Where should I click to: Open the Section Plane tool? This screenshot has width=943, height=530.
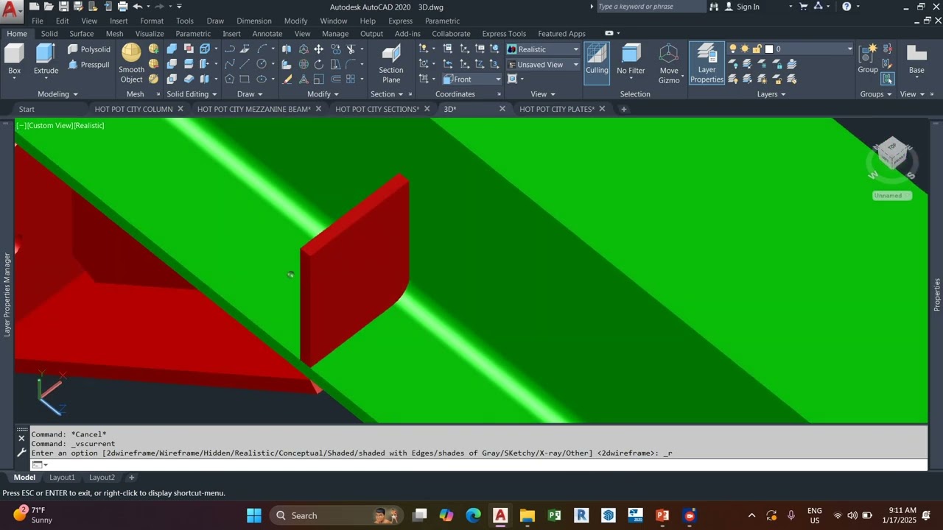tap(391, 63)
